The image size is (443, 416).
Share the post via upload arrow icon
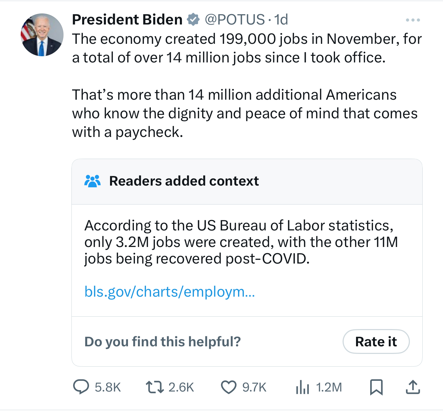(413, 387)
